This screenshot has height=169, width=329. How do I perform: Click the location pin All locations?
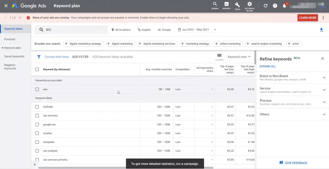[x=121, y=30]
